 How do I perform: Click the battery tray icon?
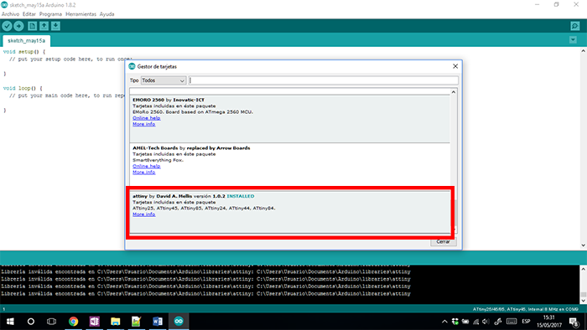[x=465, y=322]
